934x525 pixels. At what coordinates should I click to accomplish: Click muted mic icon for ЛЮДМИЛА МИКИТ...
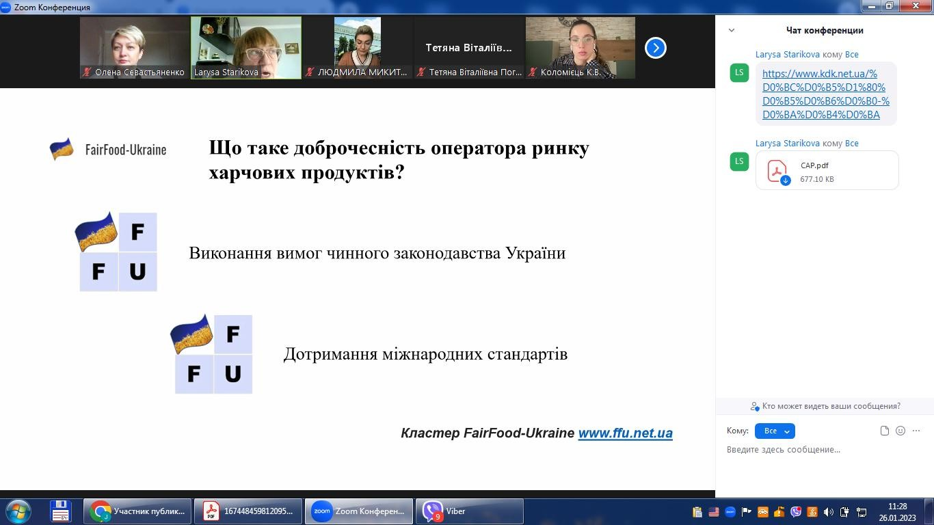(x=310, y=72)
